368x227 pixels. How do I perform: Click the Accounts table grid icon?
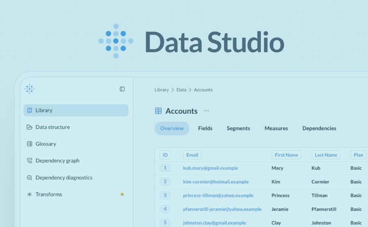(x=158, y=111)
